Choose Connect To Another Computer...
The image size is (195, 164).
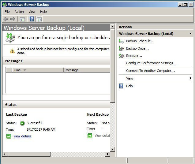151,71
